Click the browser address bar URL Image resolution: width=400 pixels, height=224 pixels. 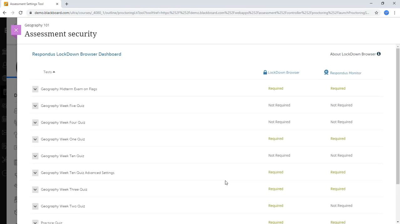(x=200, y=13)
